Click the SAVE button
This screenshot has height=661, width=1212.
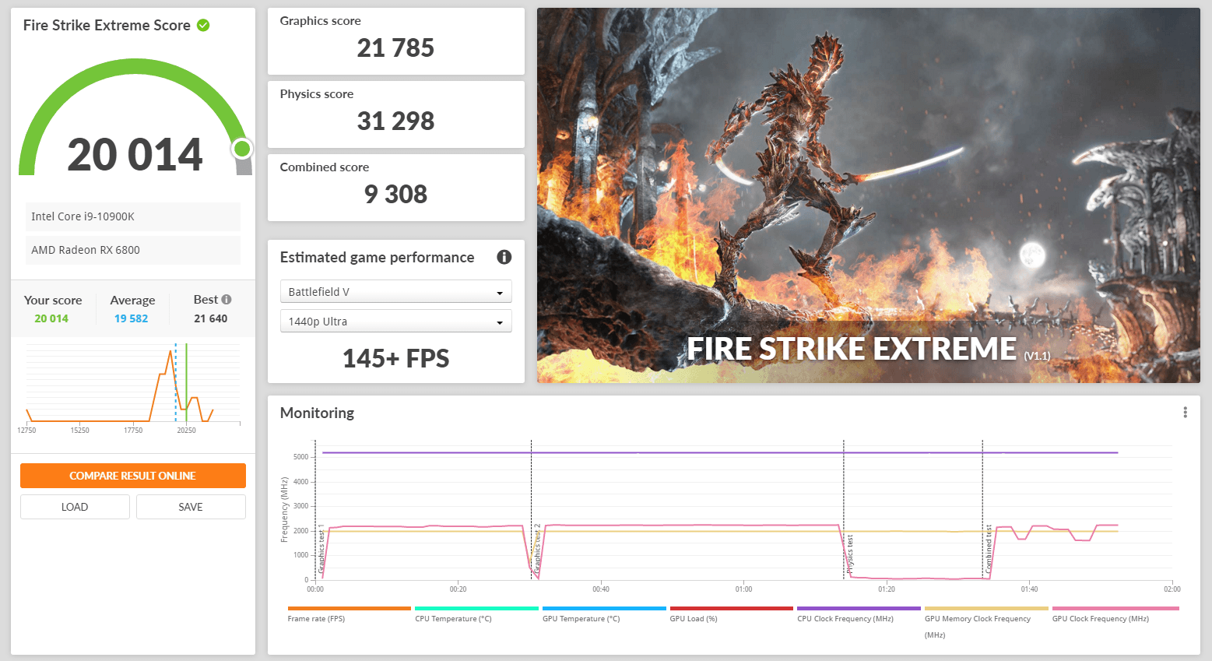point(191,507)
